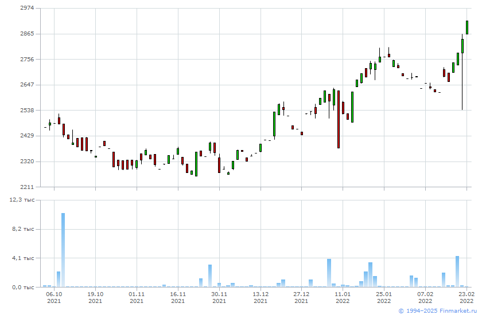Click the 16.11 2021 date label
482x315 pixels.
point(178,297)
